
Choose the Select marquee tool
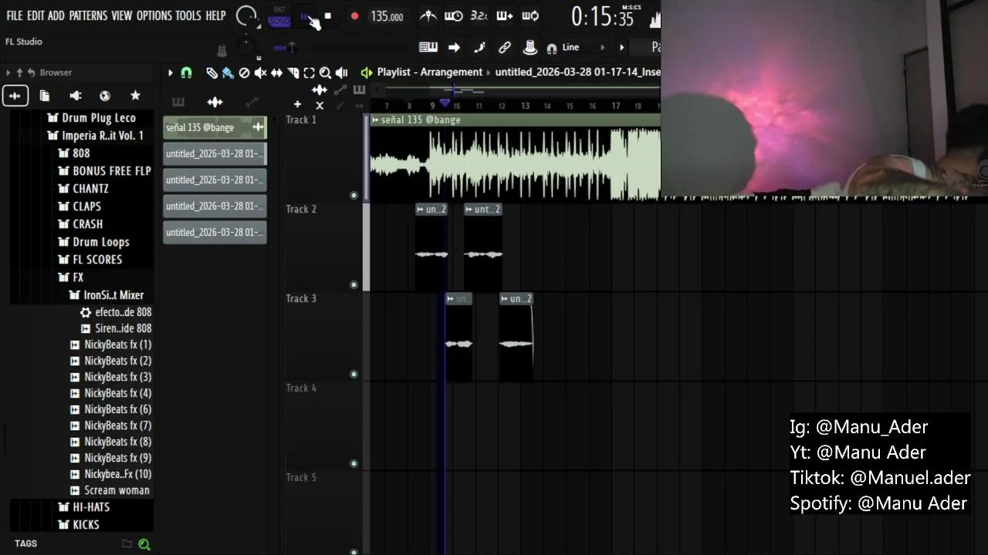(309, 72)
